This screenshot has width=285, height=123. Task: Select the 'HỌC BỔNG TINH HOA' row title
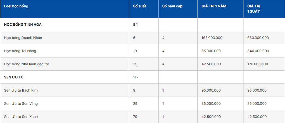point(23,25)
